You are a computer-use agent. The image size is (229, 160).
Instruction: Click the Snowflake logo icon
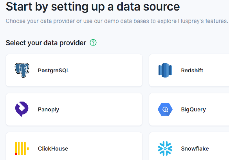(165, 148)
